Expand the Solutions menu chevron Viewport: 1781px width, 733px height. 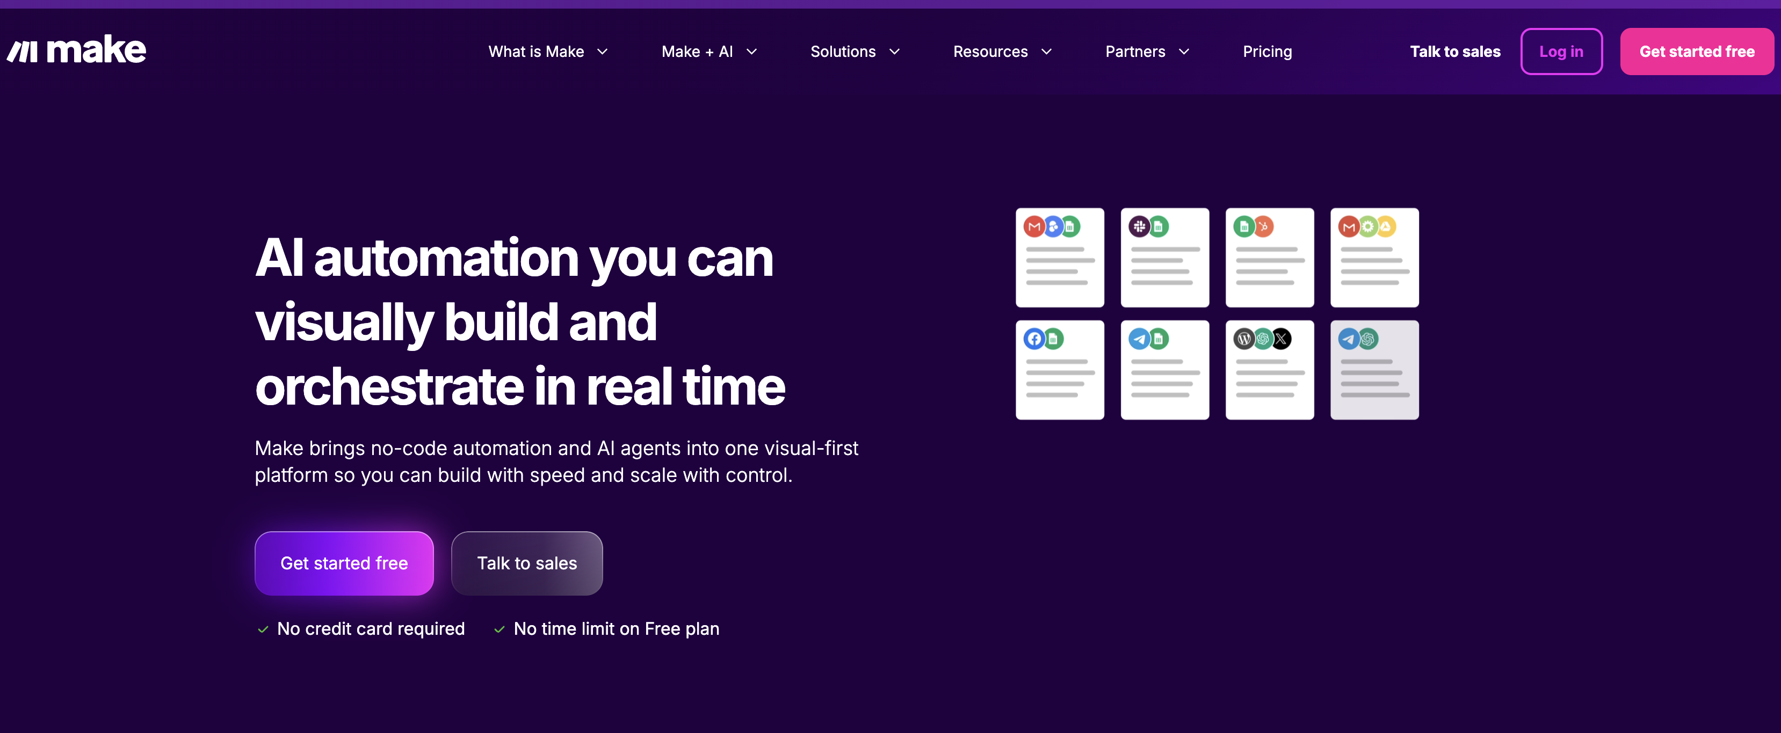click(x=894, y=52)
